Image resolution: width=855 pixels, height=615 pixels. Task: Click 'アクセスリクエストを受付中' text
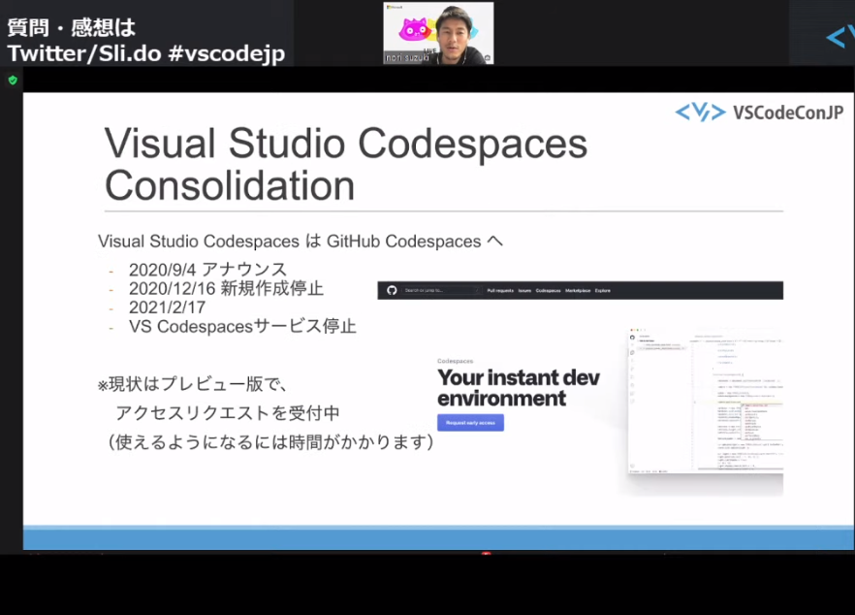click(228, 413)
